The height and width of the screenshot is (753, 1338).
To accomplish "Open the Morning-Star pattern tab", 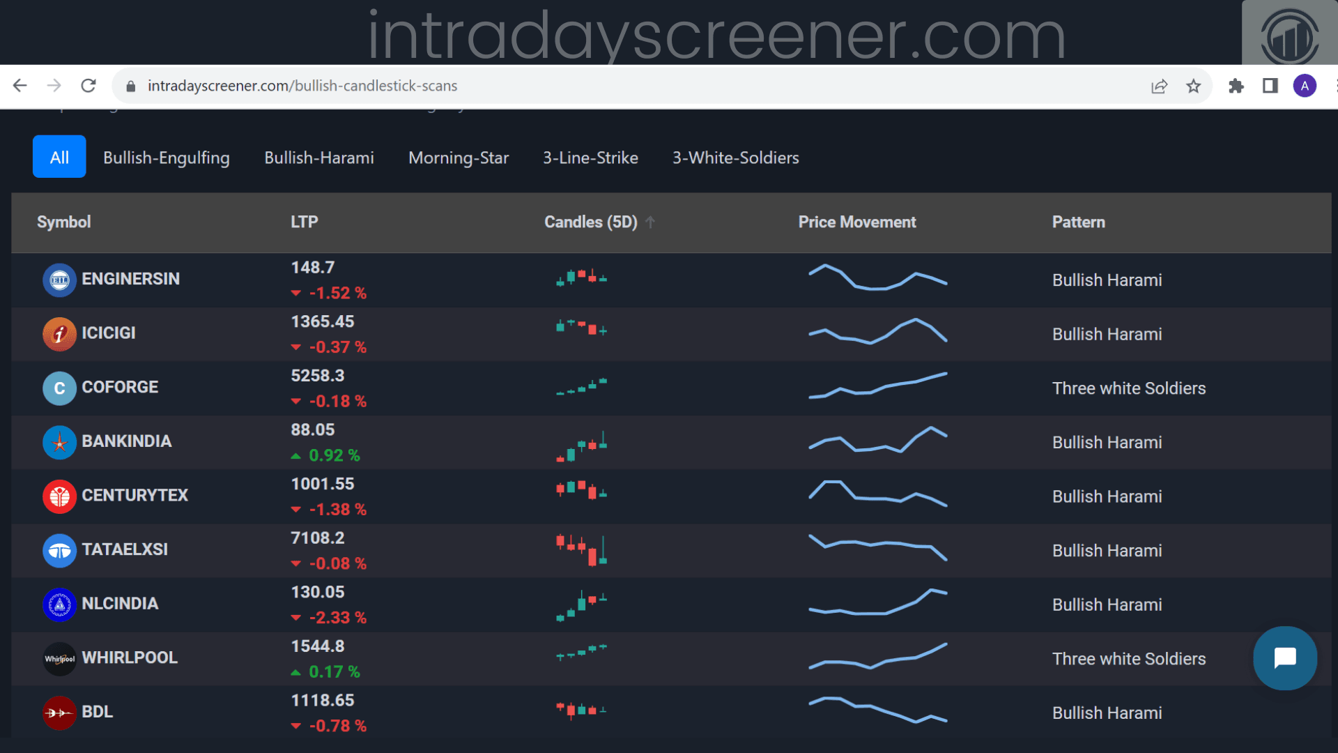I will pyautogui.click(x=458, y=158).
